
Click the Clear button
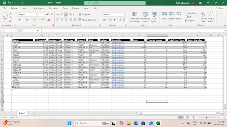(190, 21)
